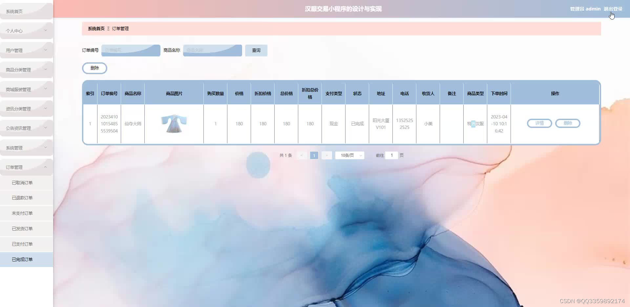Expand the 个人中心 sidebar menu
Image resolution: width=630 pixels, height=307 pixels.
point(26,31)
